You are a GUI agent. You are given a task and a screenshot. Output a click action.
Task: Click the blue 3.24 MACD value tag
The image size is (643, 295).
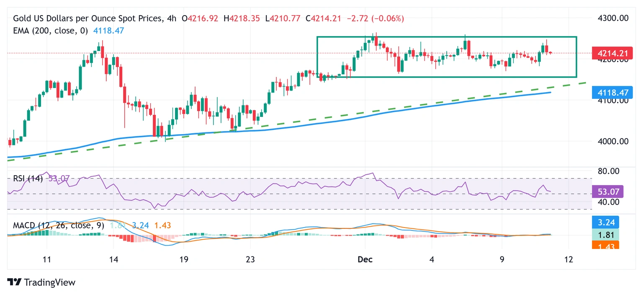click(605, 222)
